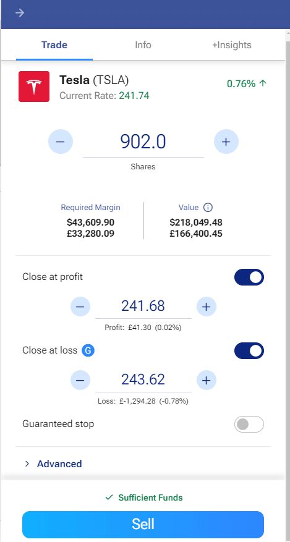This screenshot has width=290, height=542.
Task: Raise the close at loss rate
Action: point(207,380)
